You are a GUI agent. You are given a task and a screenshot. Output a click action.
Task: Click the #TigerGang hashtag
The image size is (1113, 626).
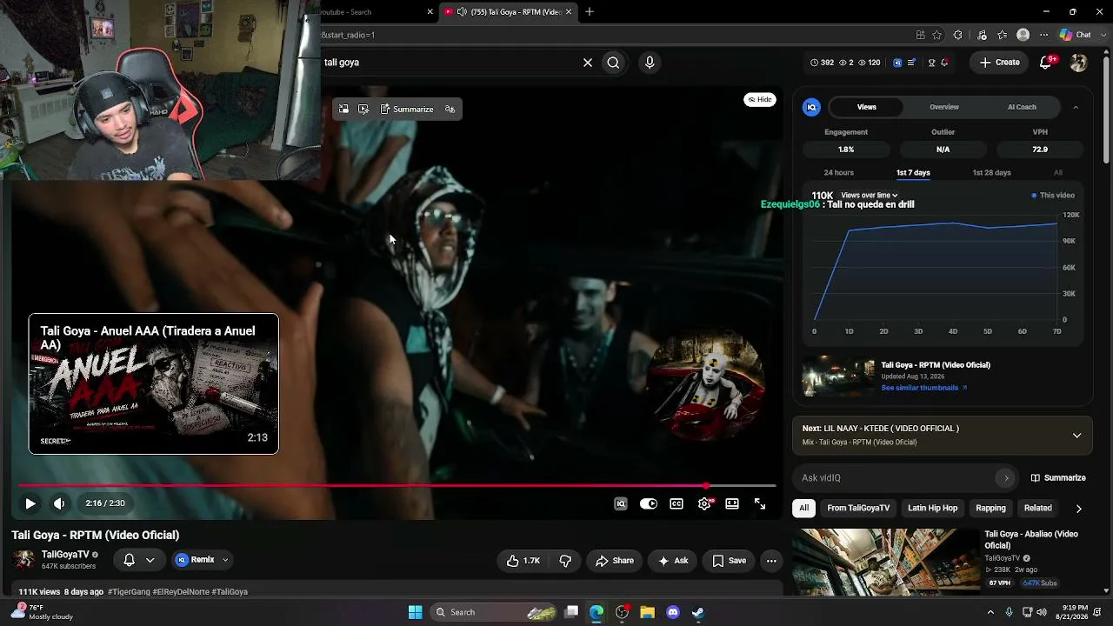pyautogui.click(x=129, y=592)
